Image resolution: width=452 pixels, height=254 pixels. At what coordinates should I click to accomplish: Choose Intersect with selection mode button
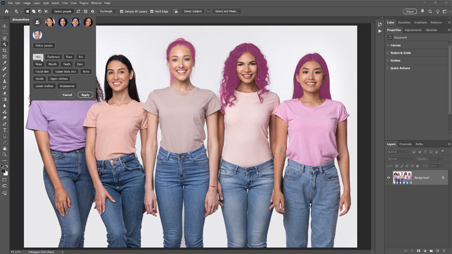[x=46, y=11]
